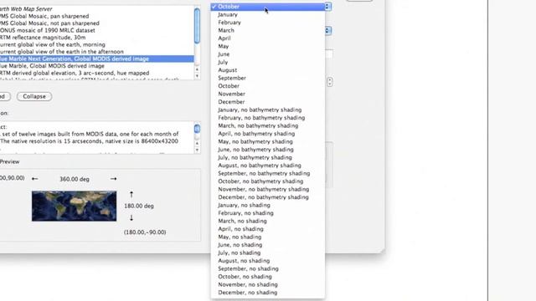Select CONUS mosaic of 1990 MRLC dataset
The height and width of the screenshot is (301, 536).
coord(97,30)
